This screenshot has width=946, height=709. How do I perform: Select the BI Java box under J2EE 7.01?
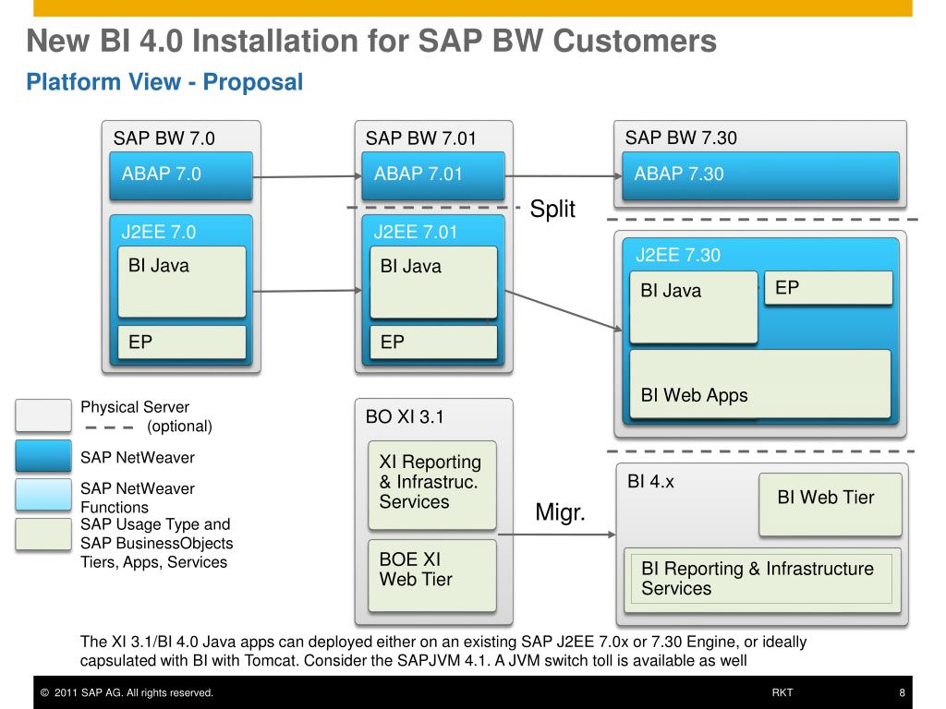[x=434, y=282]
